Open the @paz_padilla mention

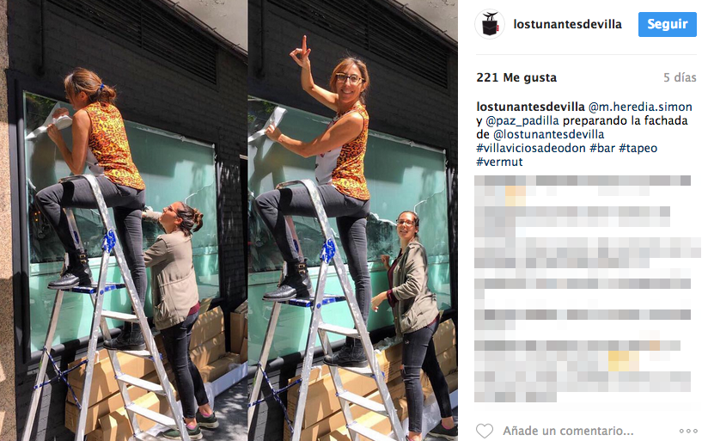tap(522, 120)
